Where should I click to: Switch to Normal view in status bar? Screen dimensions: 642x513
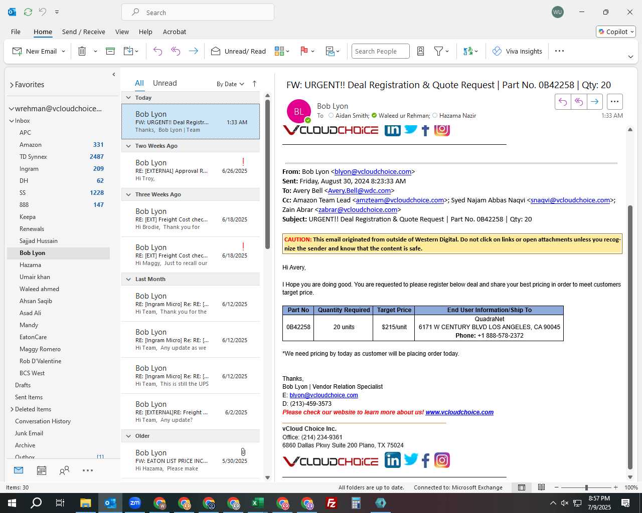(522, 487)
